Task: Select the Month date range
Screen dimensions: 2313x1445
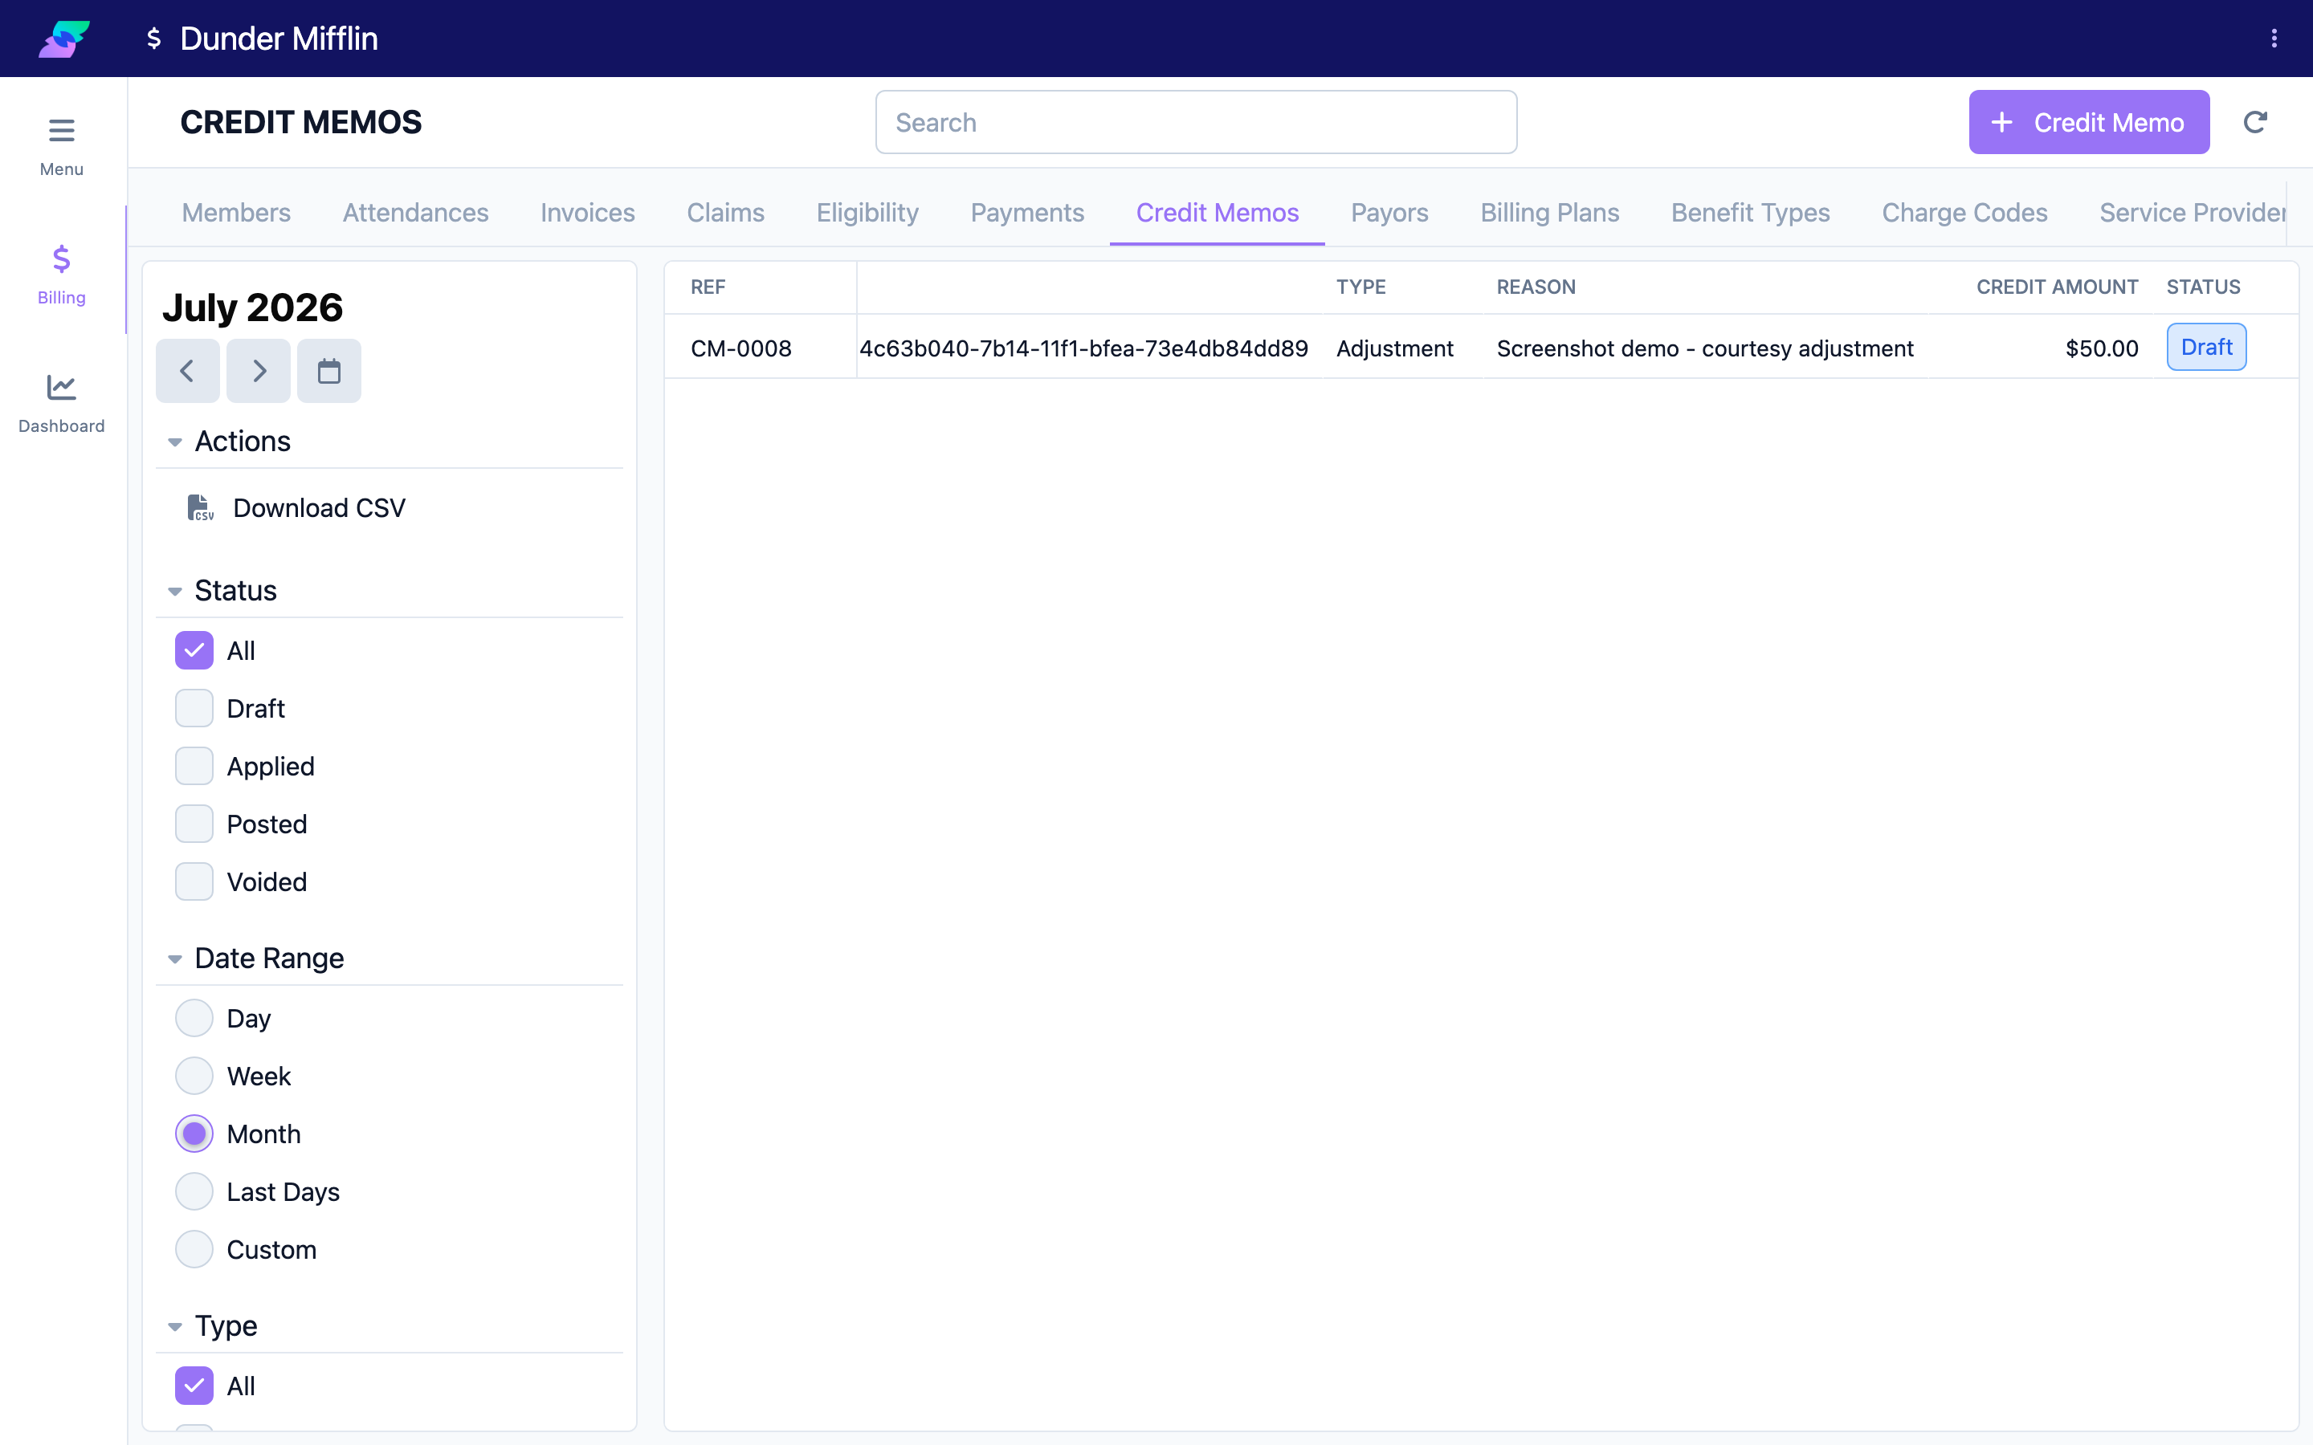Action: tap(194, 1134)
